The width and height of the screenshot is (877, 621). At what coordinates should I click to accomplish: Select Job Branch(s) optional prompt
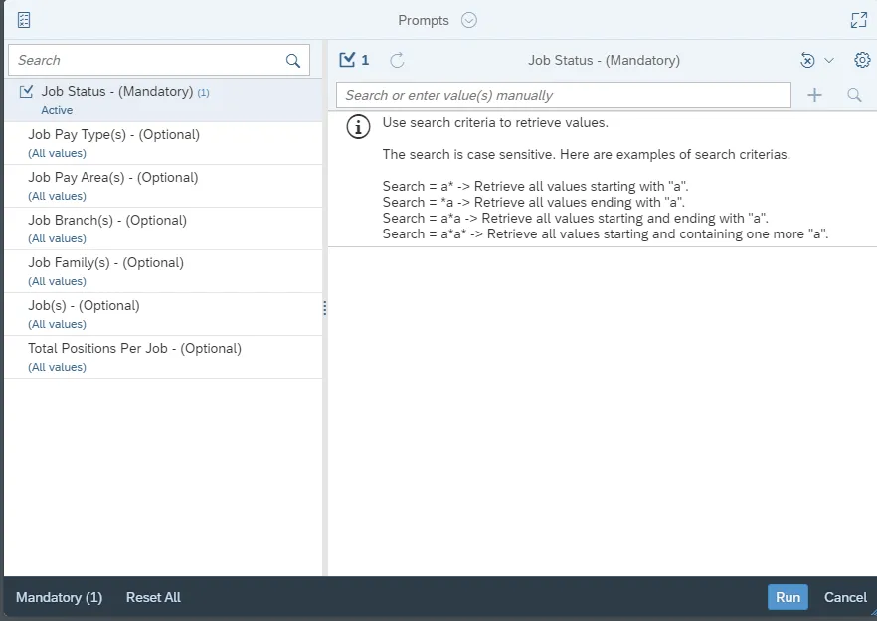(x=107, y=221)
